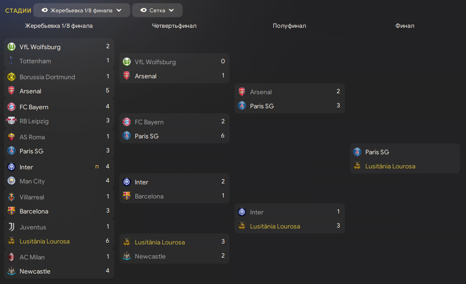
Task: Click the Man City club badge
Action: pos(11,181)
